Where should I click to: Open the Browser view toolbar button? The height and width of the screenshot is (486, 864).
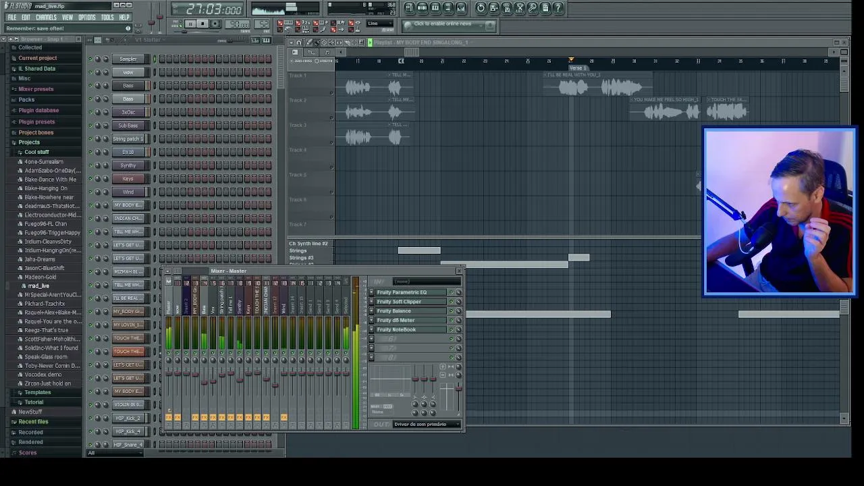pyautogui.click(x=448, y=7)
